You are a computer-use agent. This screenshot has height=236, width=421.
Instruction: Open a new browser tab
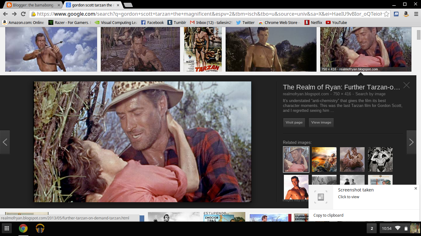tap(128, 5)
